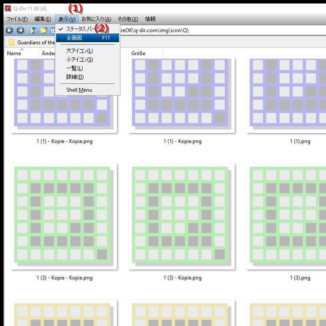Open the お気に入り(A) menu
326x326 pixels.
coord(96,19)
